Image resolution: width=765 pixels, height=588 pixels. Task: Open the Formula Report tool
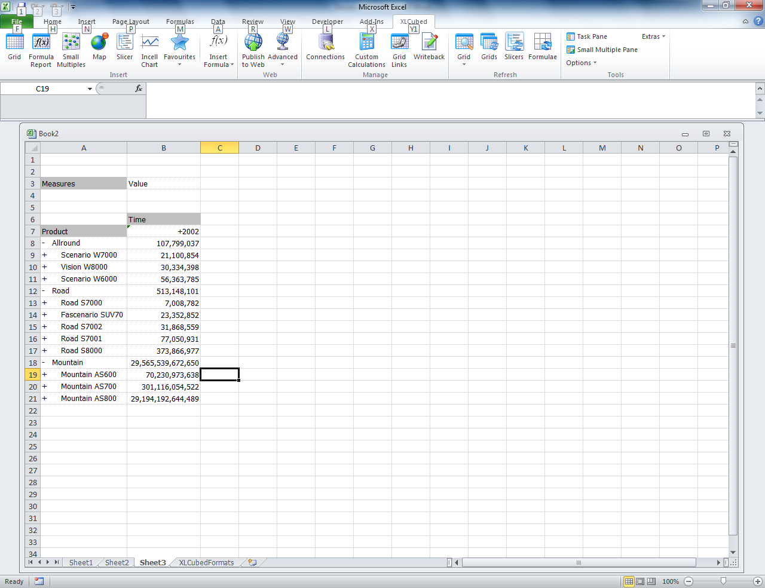pos(41,50)
